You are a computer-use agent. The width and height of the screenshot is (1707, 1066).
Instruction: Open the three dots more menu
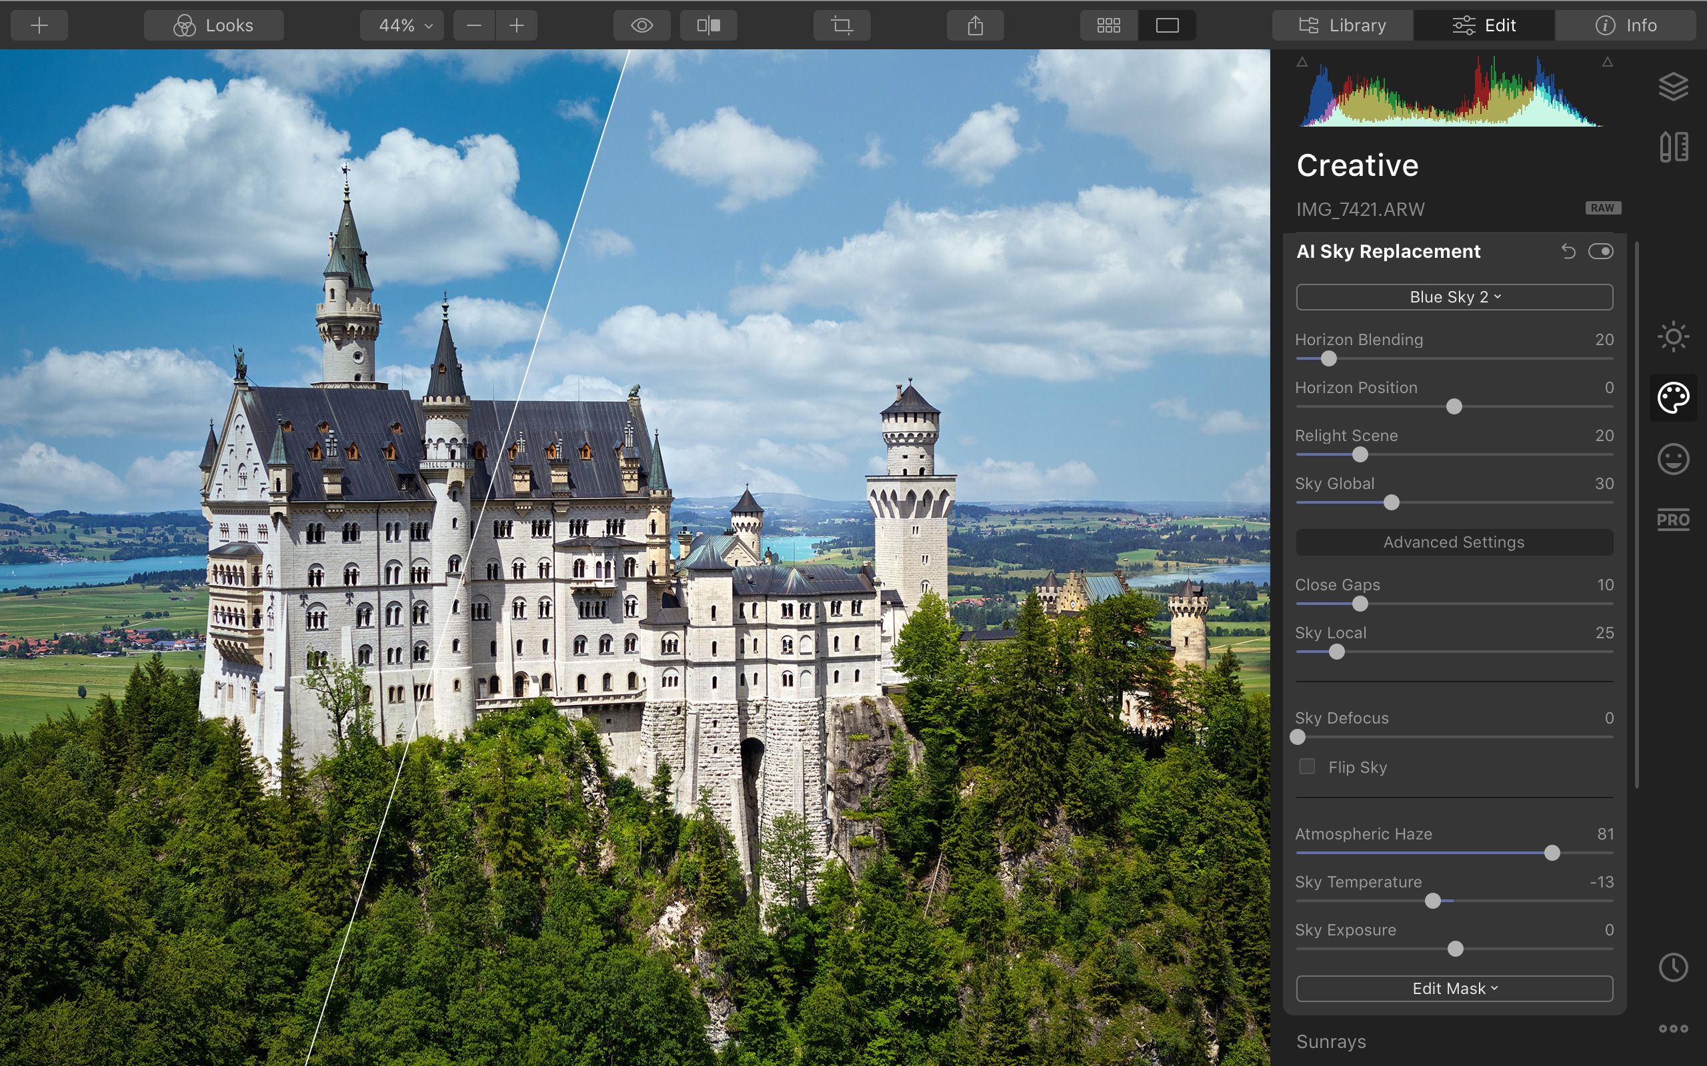pos(1673,1029)
